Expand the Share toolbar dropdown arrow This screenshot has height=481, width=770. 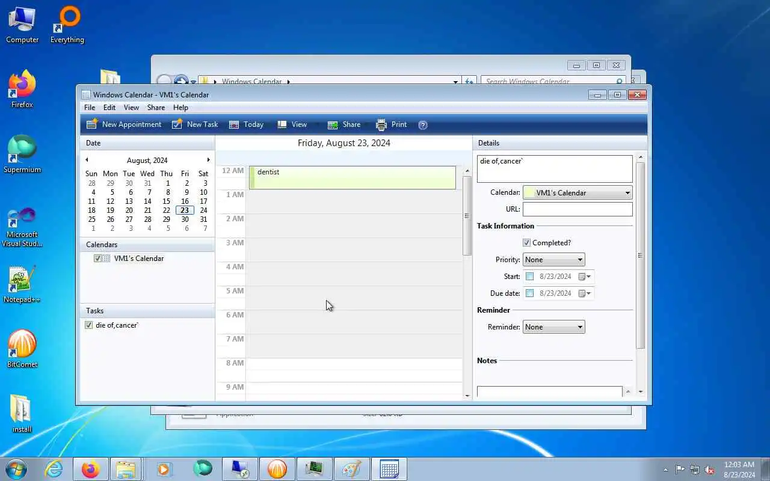(366, 125)
